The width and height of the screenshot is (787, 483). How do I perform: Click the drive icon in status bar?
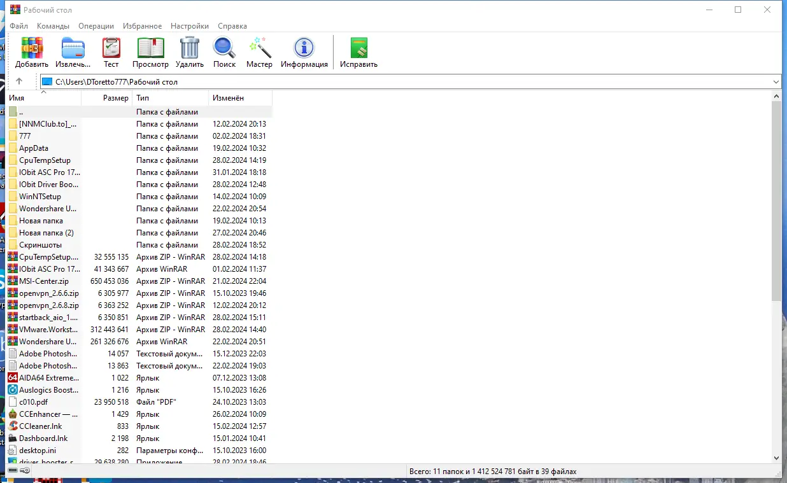(x=13, y=471)
